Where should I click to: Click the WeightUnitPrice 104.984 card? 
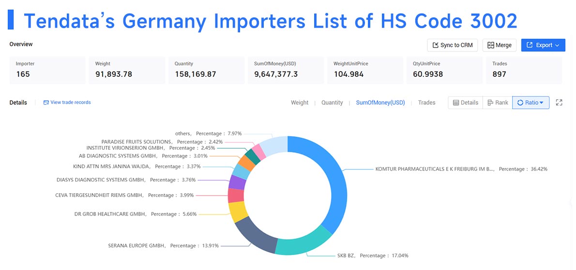(365, 70)
